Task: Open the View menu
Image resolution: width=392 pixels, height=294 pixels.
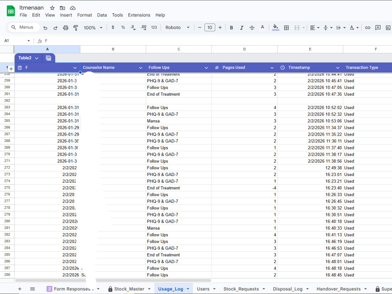Action: (50, 15)
